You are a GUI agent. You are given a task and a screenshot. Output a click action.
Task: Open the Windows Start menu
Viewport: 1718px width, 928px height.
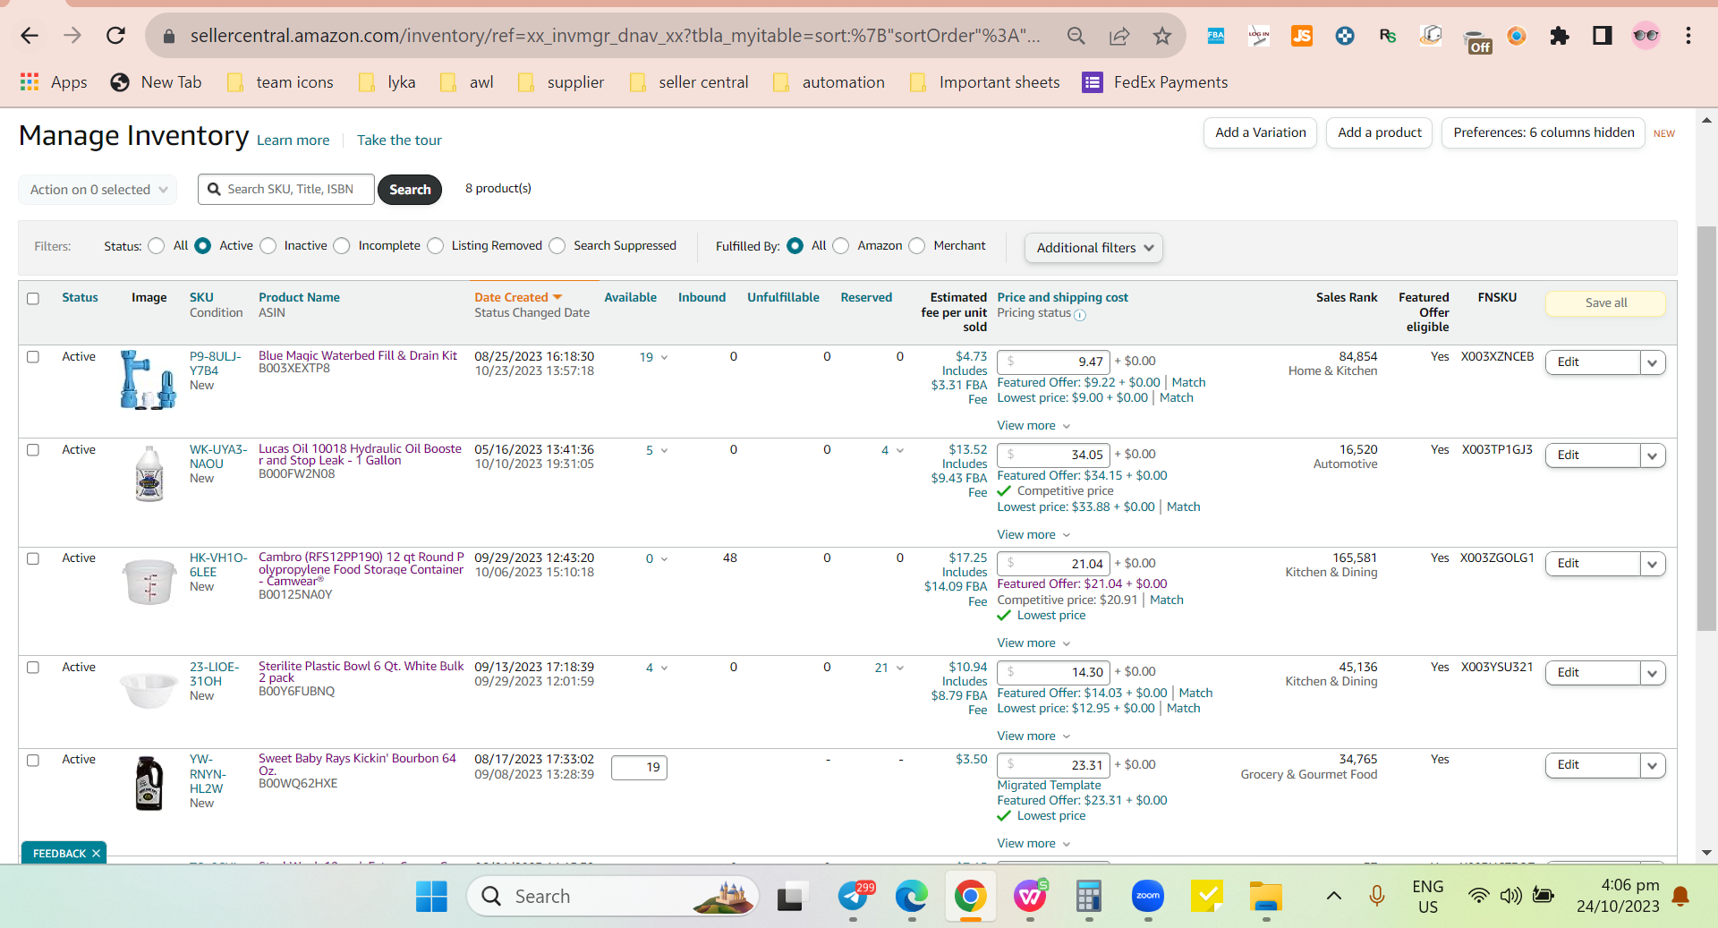(x=431, y=896)
